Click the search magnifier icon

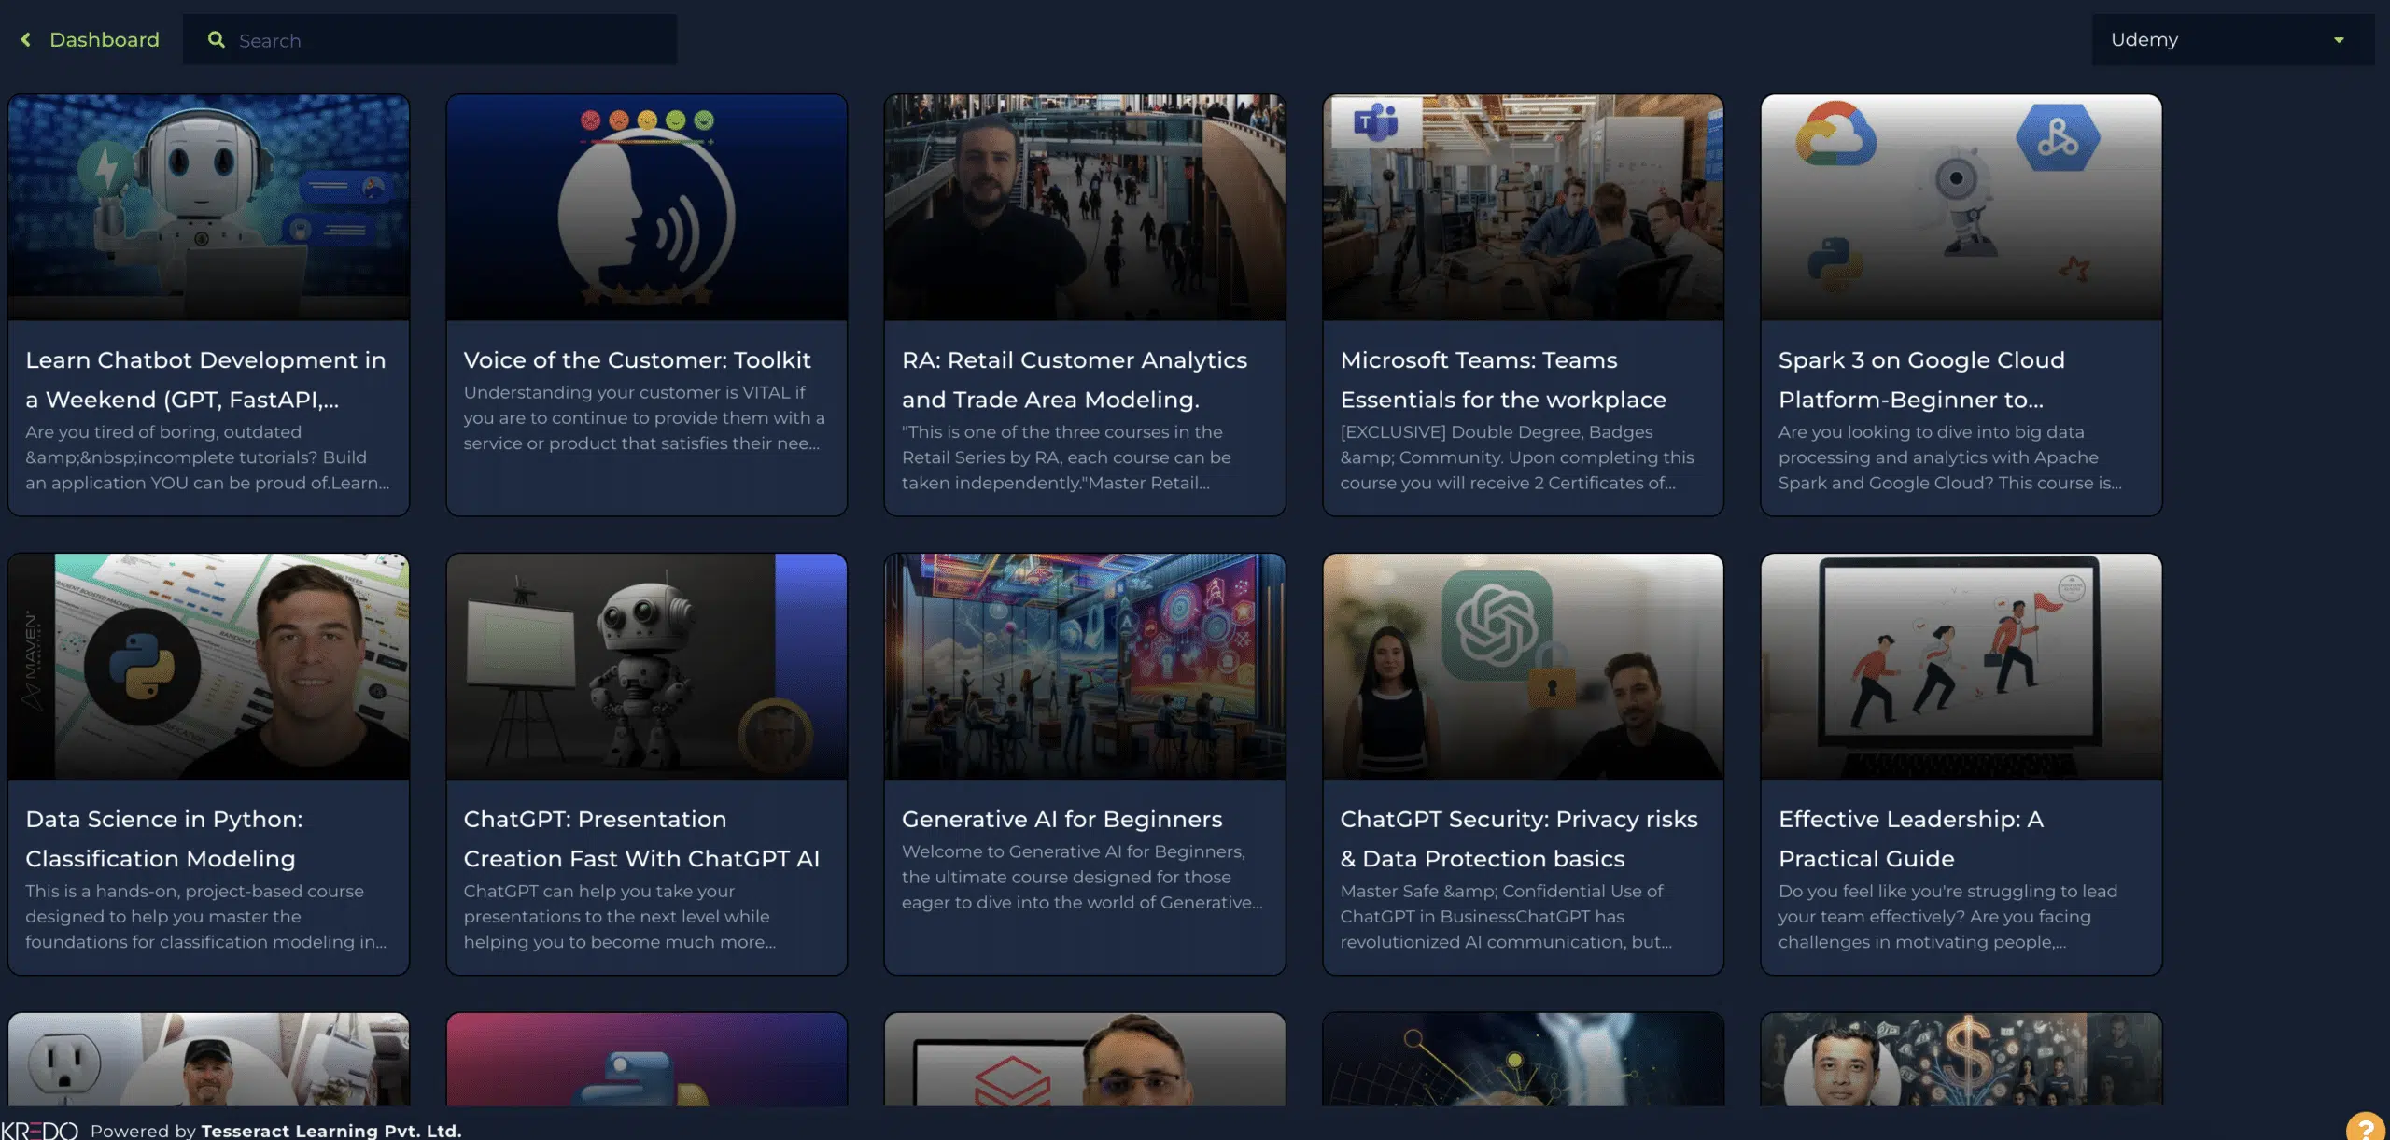[216, 39]
